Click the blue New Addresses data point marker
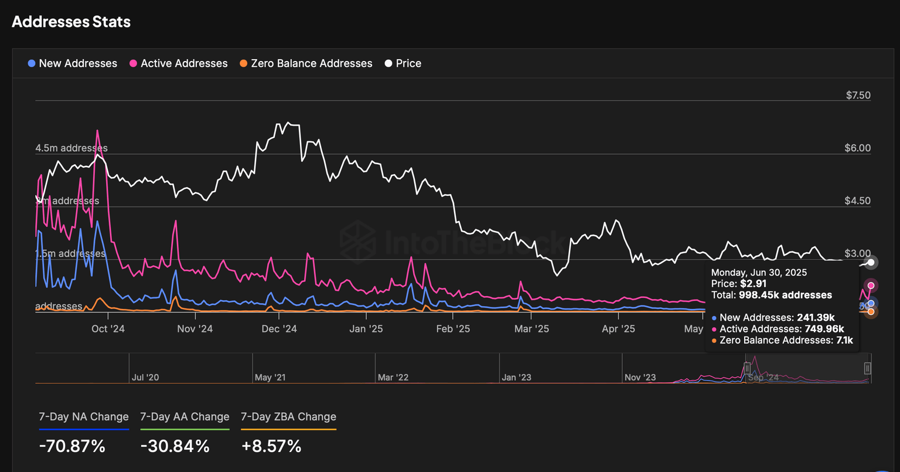The image size is (900, 472). 871,303
